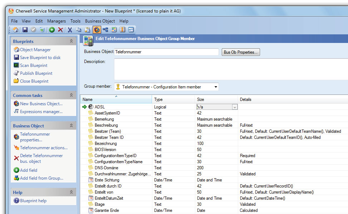
Task: Select the BIOSVersion field row
Action: tap(214, 149)
